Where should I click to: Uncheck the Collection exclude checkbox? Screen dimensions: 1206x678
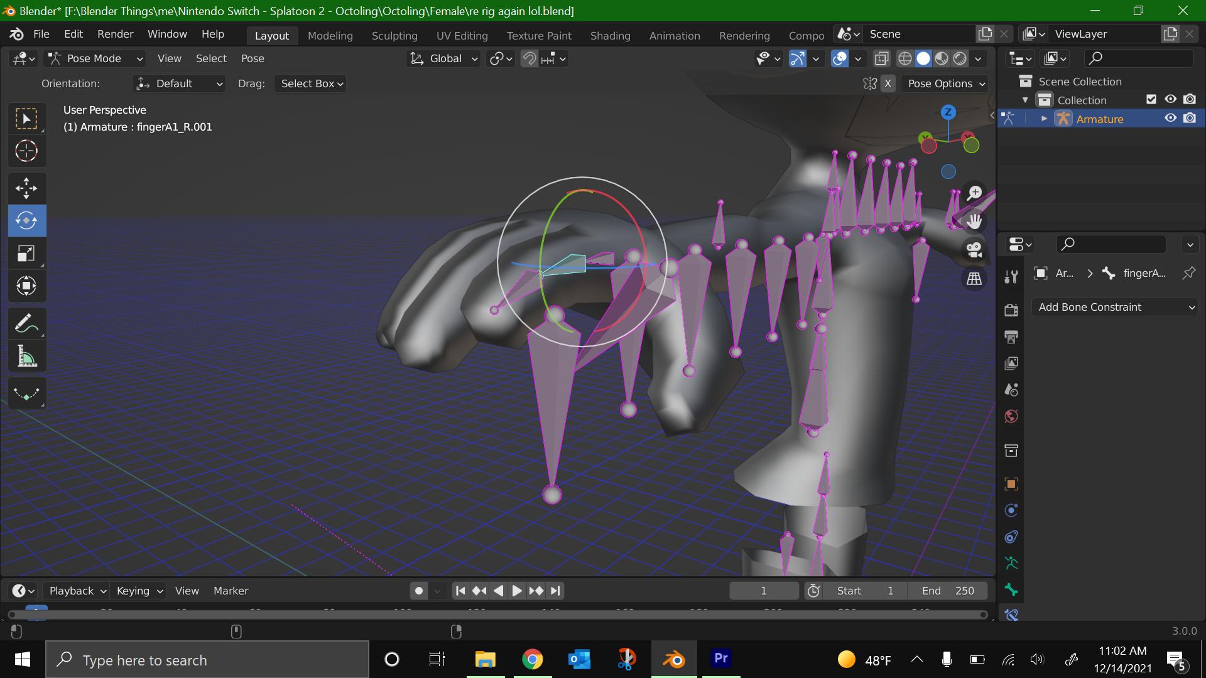tap(1151, 99)
